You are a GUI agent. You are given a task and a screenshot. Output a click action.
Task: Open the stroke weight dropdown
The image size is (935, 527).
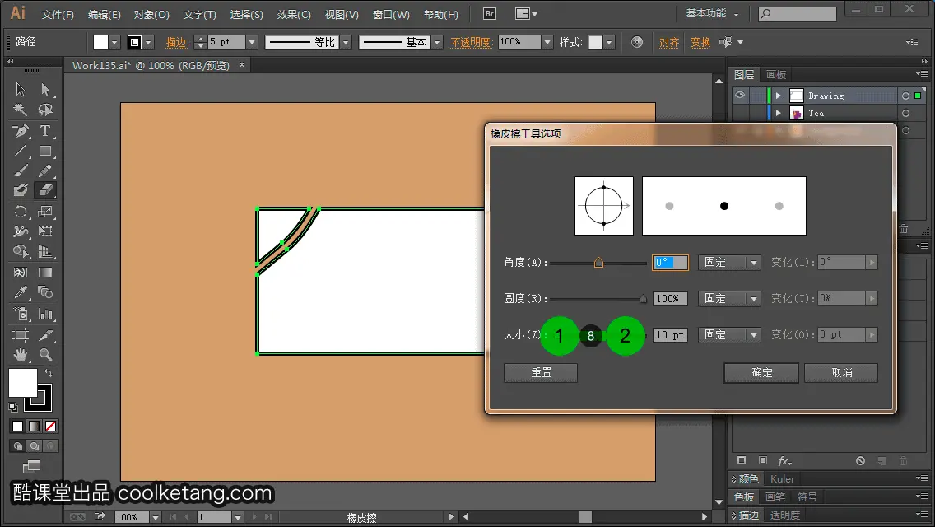[252, 42]
